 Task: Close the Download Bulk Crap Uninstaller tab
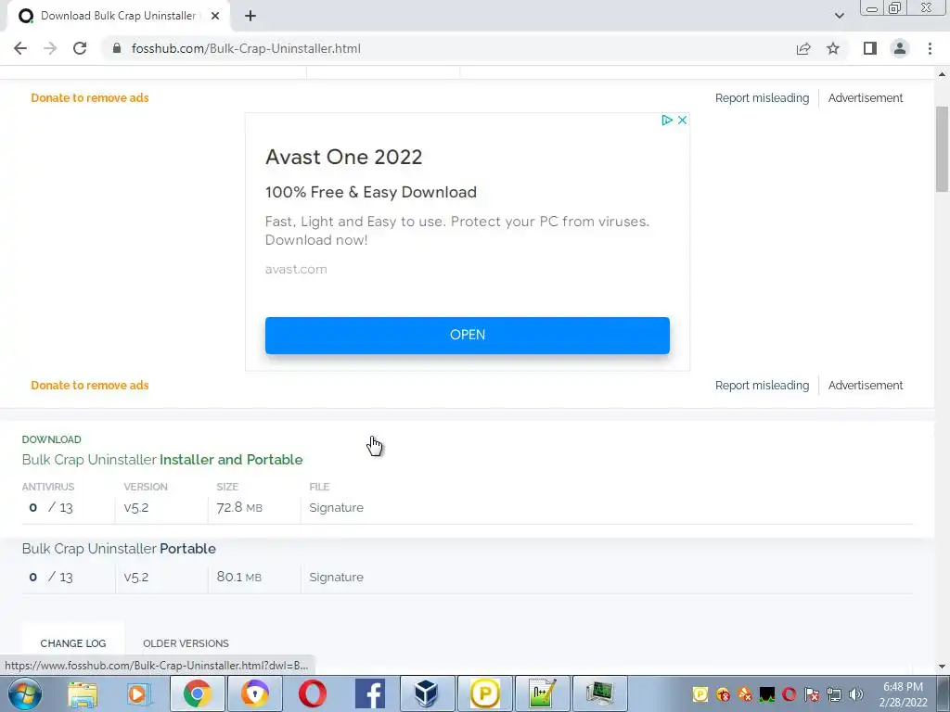[215, 16]
